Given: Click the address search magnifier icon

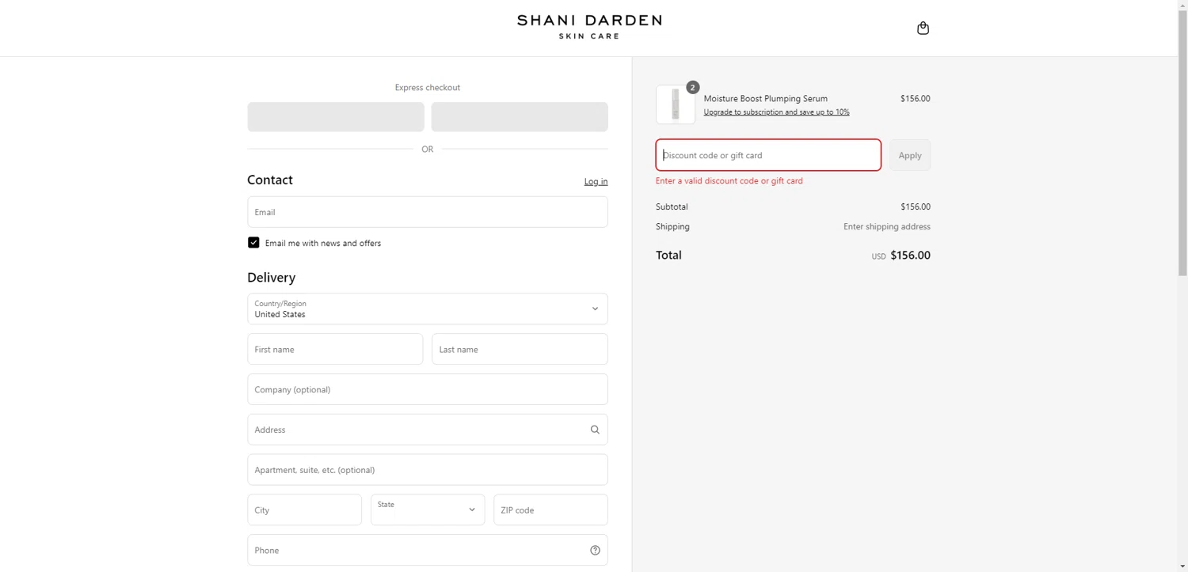Looking at the screenshot, I should coord(595,430).
